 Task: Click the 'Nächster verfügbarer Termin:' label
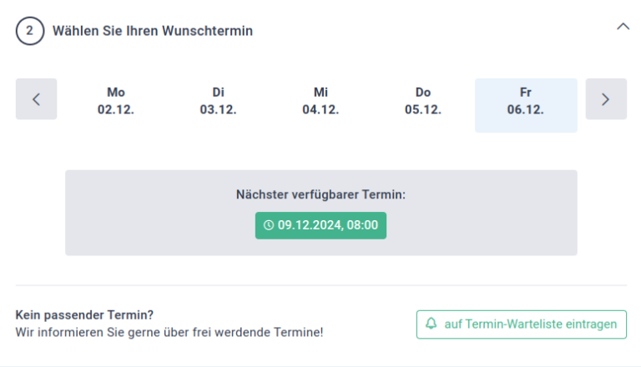[320, 194]
